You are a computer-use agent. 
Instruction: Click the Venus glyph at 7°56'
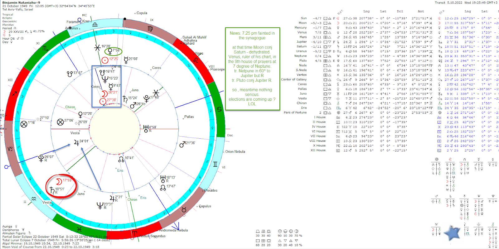(x=110, y=51)
